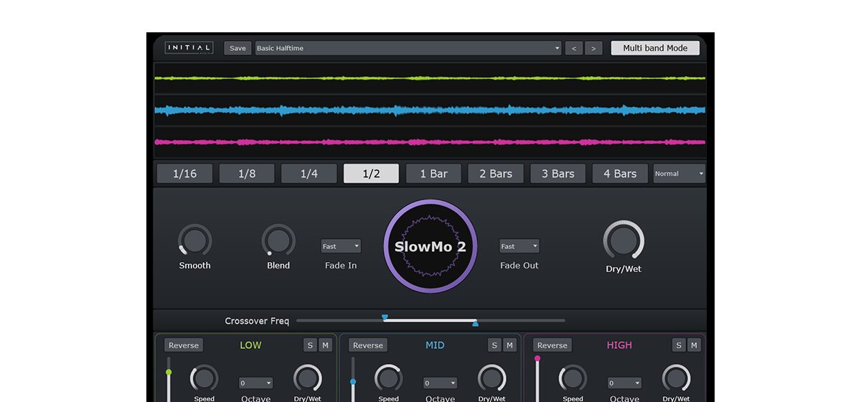Click the Crossover Freq label
The height and width of the screenshot is (402, 861).
pyautogui.click(x=257, y=321)
